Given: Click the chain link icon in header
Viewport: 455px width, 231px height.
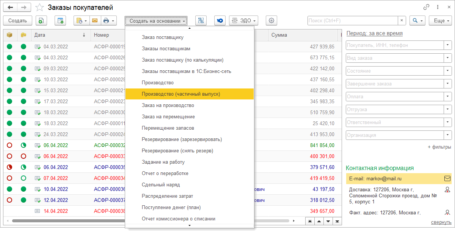Looking at the screenshot, I should click(x=427, y=7).
